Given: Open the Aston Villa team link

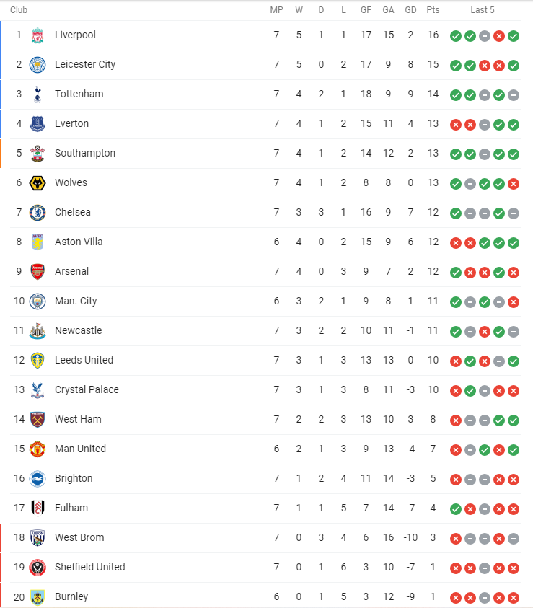Looking at the screenshot, I should point(79,242).
